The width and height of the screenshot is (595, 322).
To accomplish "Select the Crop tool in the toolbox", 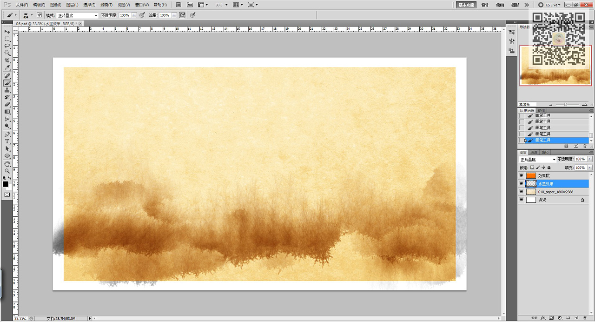I will (x=7, y=60).
